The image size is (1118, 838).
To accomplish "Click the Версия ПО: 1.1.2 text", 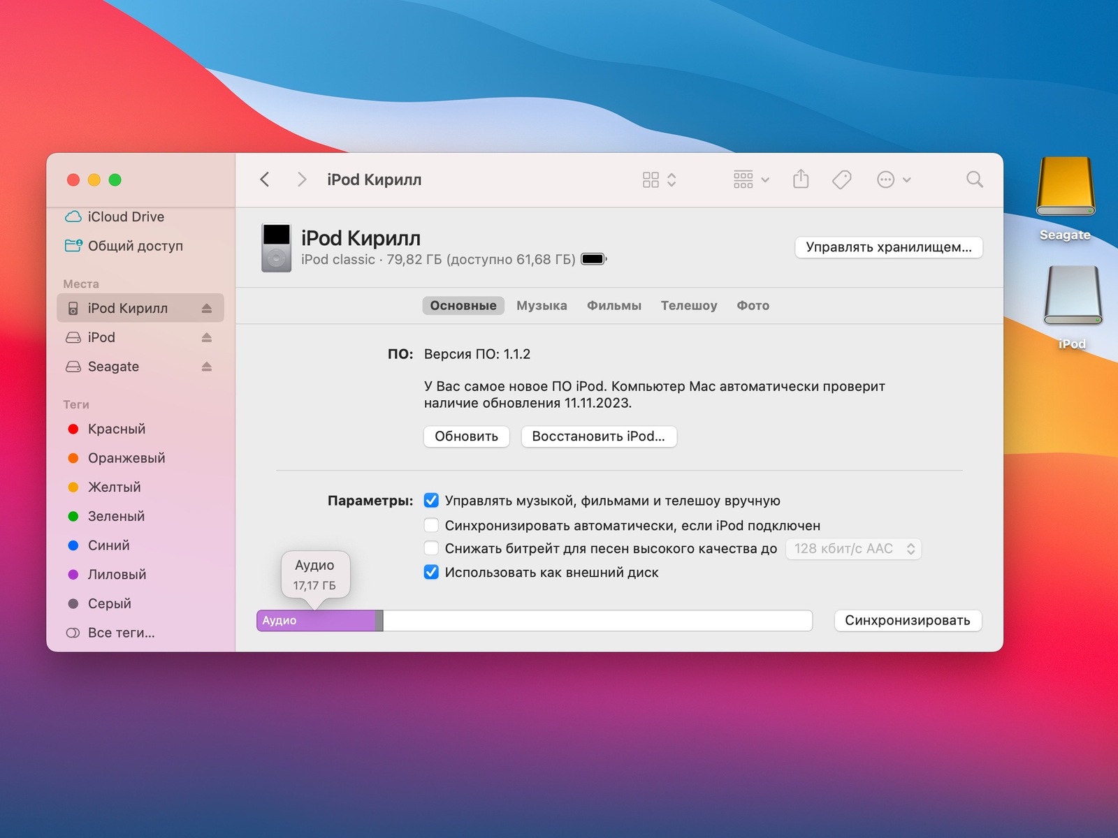I will pos(477,354).
